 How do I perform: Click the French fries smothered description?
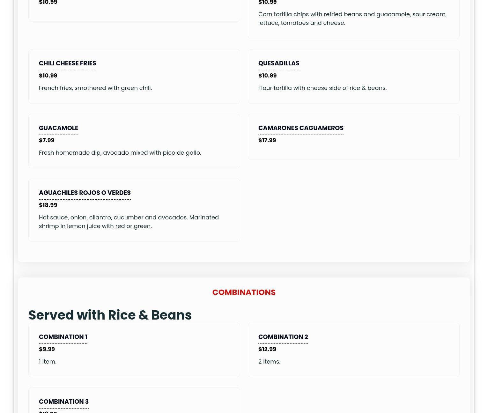tap(95, 88)
